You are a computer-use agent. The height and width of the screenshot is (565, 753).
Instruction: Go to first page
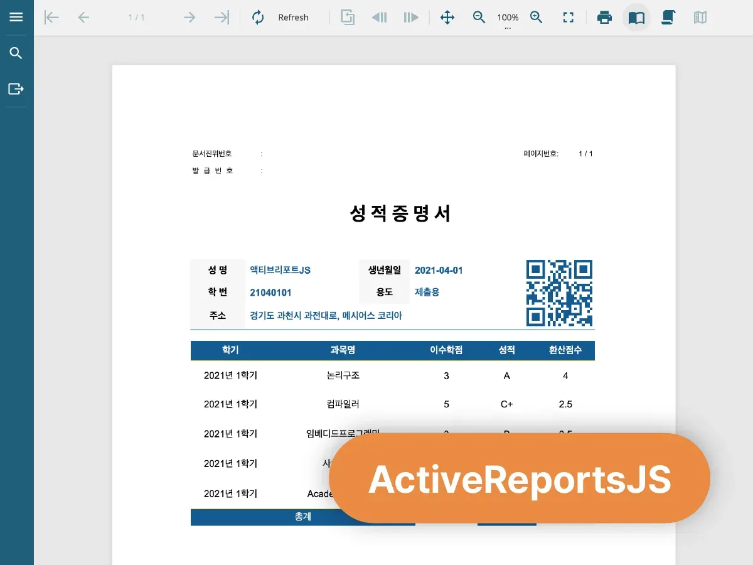click(51, 18)
